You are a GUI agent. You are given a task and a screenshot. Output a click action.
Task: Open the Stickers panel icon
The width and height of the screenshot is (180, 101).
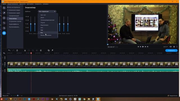pos(4,28)
